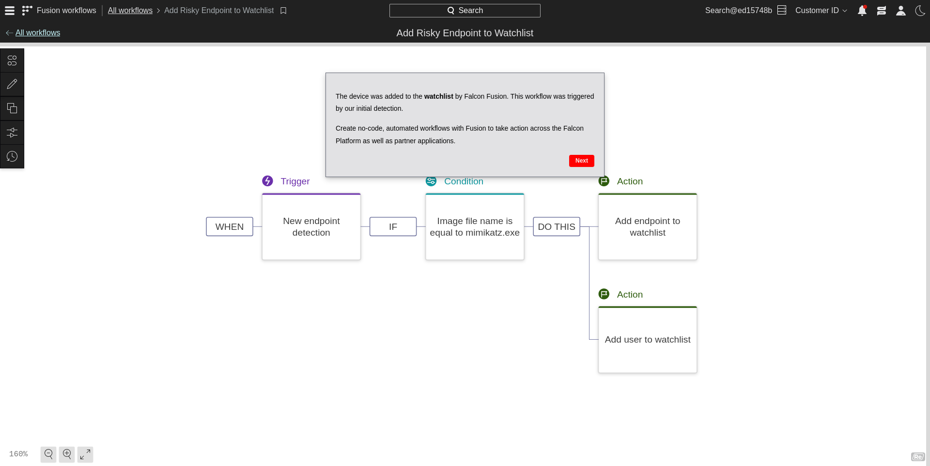The image size is (930, 466).
Task: Bookmark the Add Risky Endpoint workflow
Action: click(283, 10)
